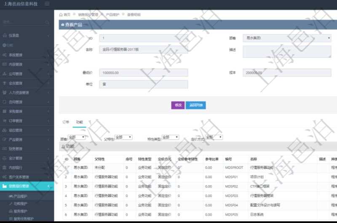Viewport: 337px width, 223px height.
Task: Click the 系统管理 sidebar icon
Action: (5, 55)
